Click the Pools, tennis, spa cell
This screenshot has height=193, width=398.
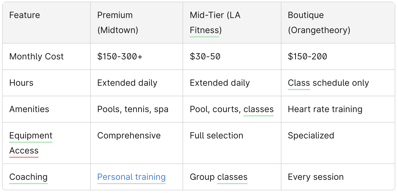[x=137, y=109]
